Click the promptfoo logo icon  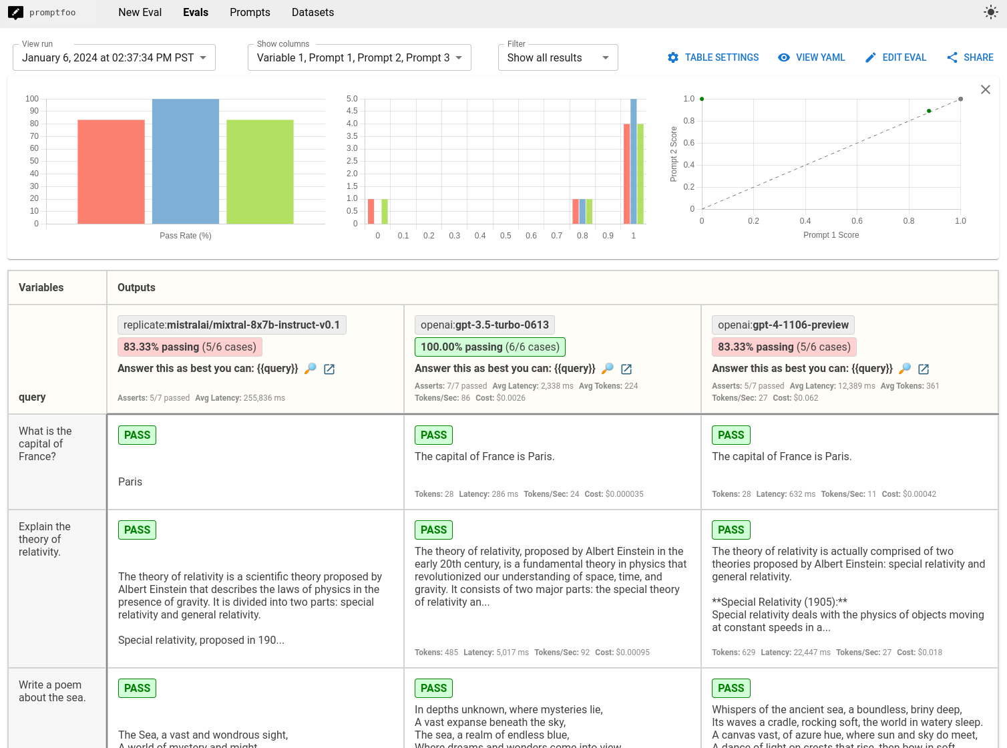[x=15, y=13]
